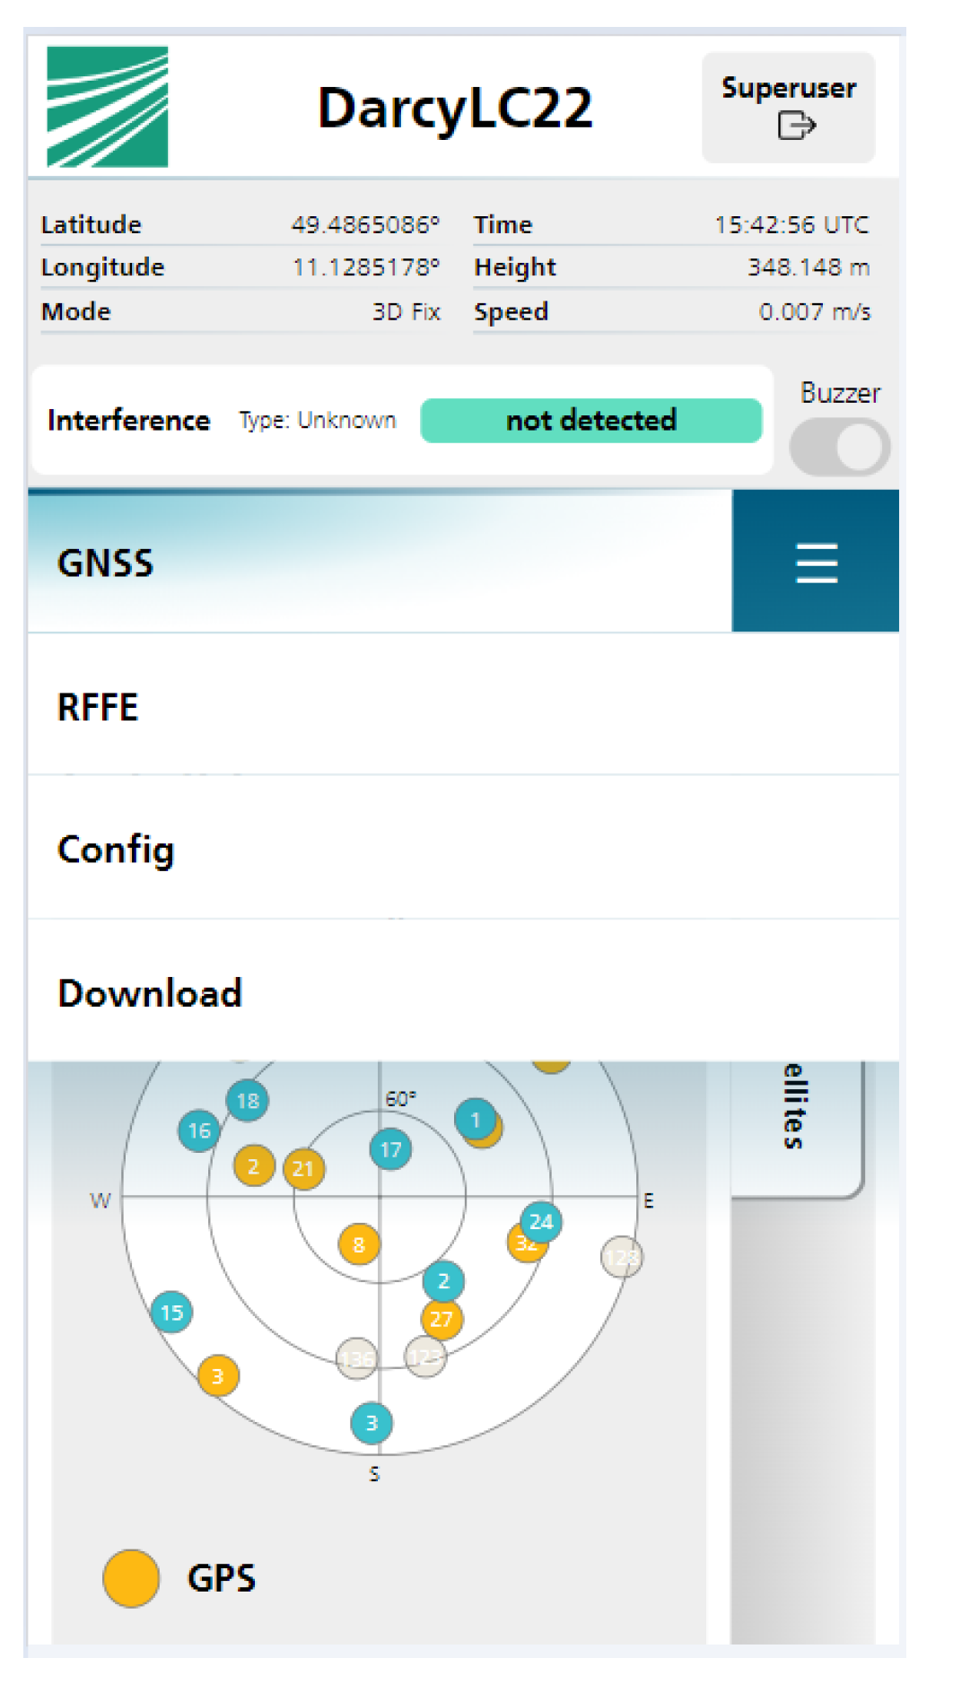Image resolution: width=953 pixels, height=1684 pixels.
Task: Click orange satellite 21 marker
Action: point(303,1169)
